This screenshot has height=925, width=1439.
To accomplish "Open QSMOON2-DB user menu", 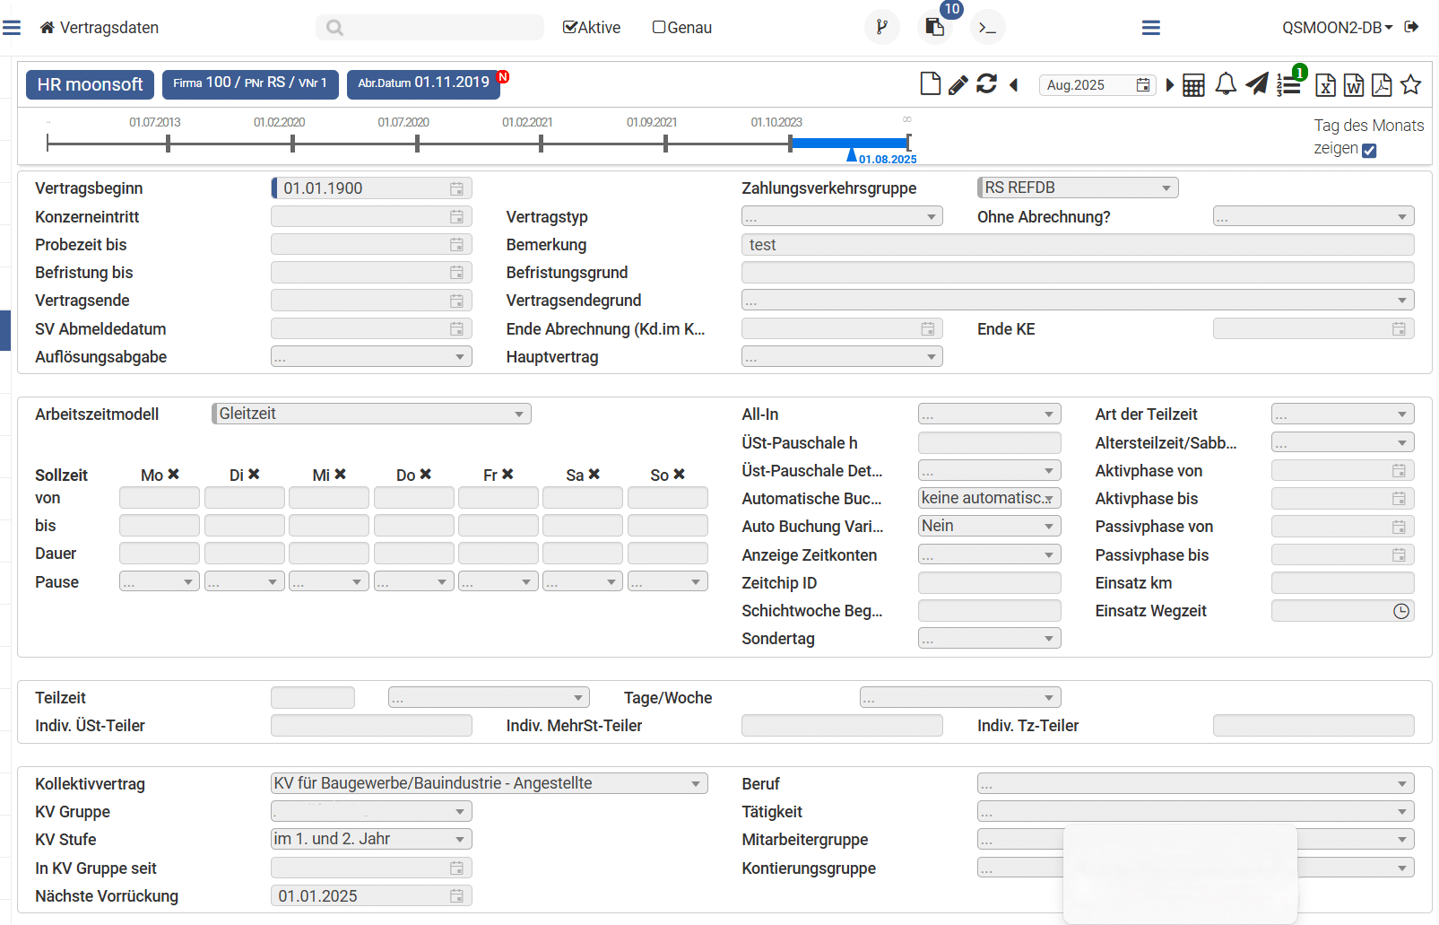I will (1337, 28).
